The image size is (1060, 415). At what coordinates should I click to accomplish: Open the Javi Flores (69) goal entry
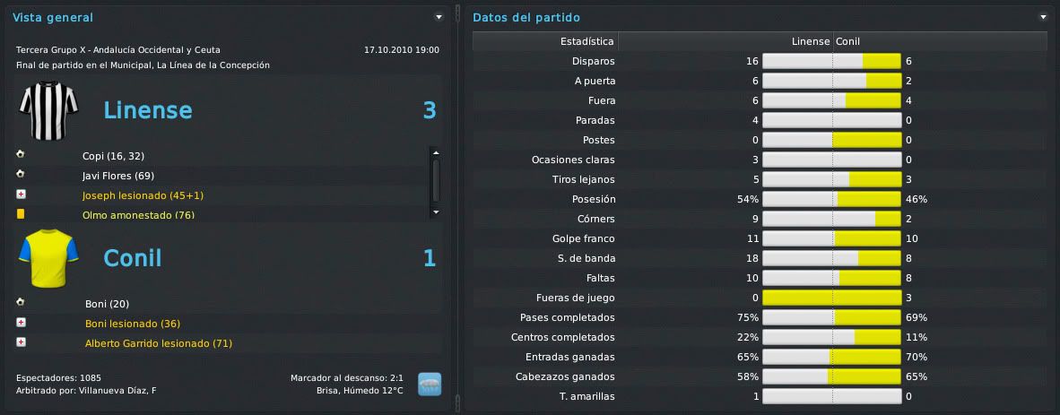pyautogui.click(x=118, y=176)
